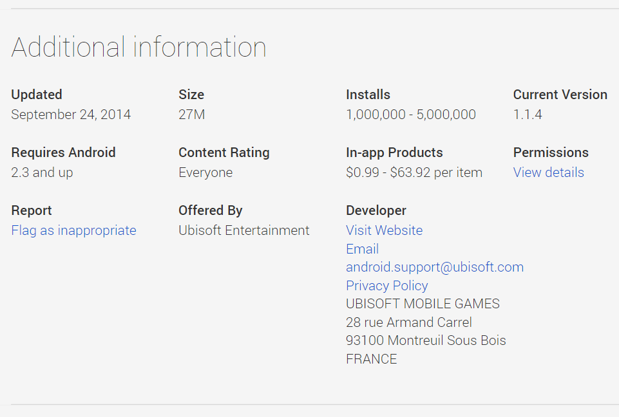Screen dimensions: 619x417
Task: Click the Permissions label
Action: coord(551,153)
